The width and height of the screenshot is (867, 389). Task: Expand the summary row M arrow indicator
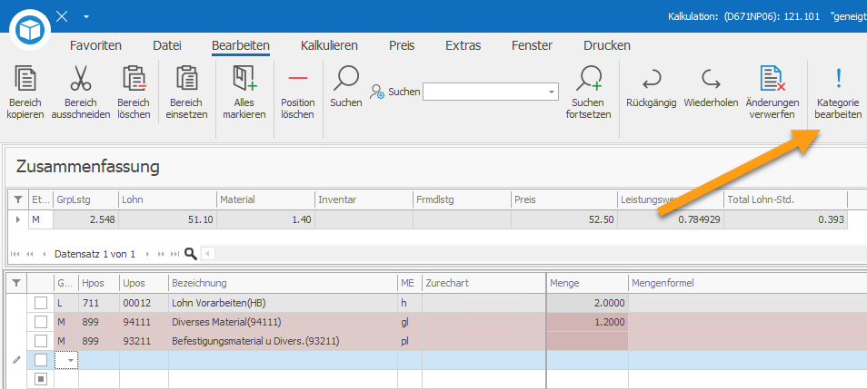[x=17, y=219]
